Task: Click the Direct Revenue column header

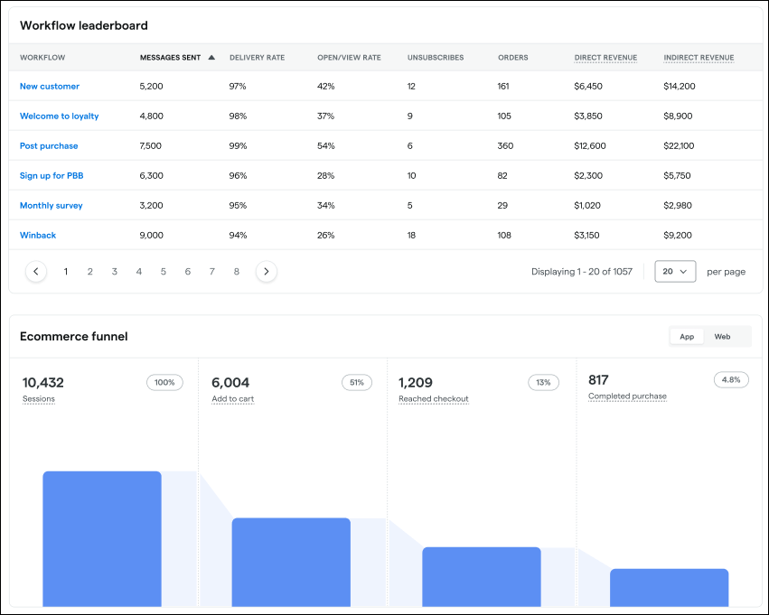Action: click(x=605, y=58)
